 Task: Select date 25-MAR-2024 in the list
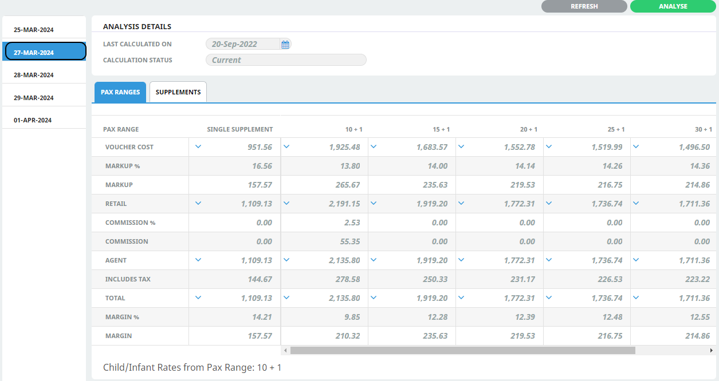[34, 30]
